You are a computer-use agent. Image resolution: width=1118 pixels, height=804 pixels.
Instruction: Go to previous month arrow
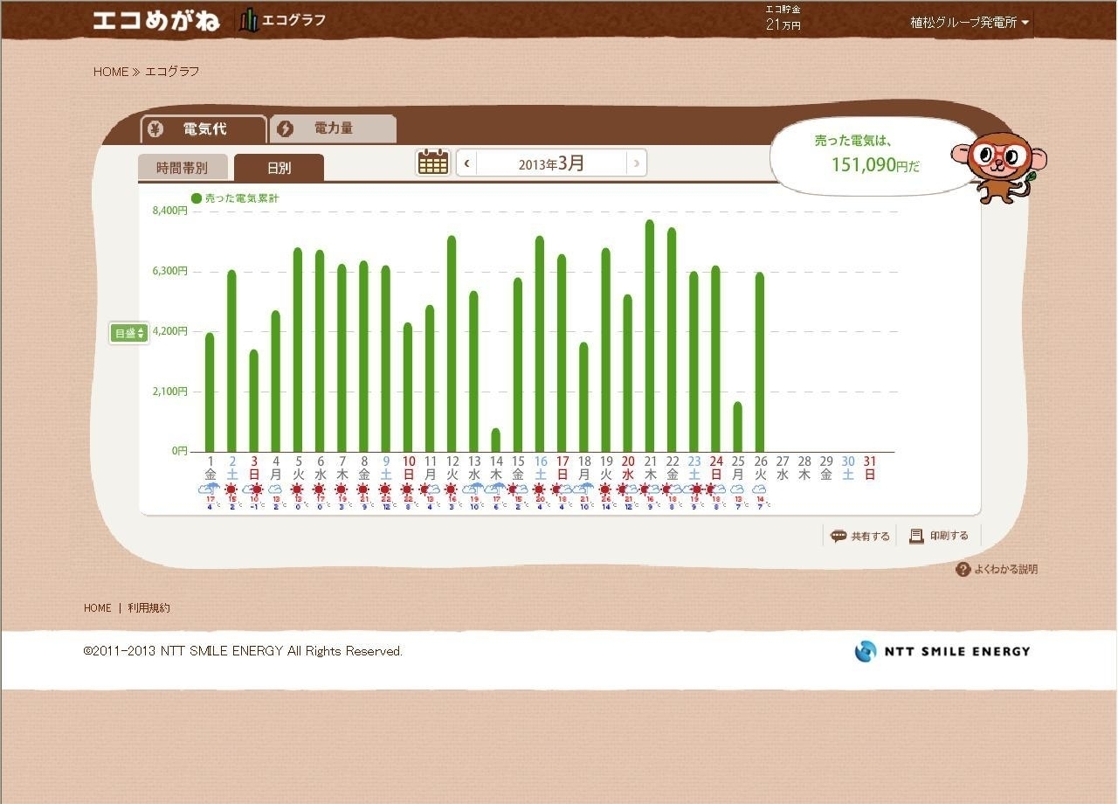(x=466, y=163)
